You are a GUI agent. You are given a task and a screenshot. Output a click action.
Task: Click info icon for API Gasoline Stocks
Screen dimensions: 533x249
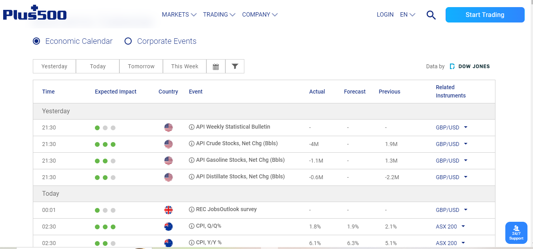[x=192, y=160]
